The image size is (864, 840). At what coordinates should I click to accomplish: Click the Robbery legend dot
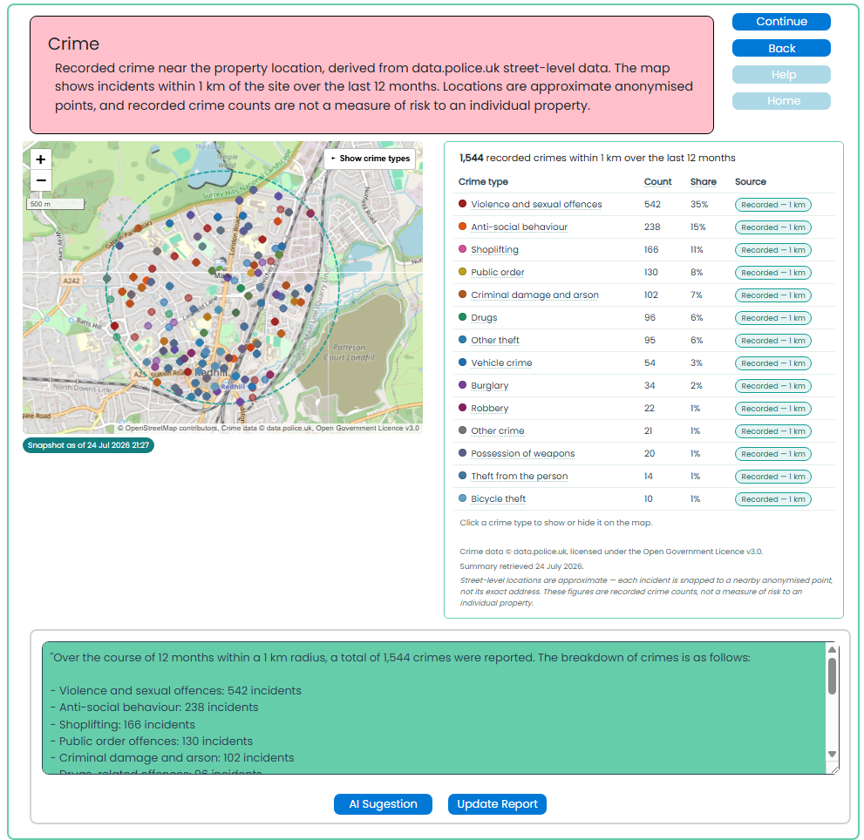[x=462, y=408]
